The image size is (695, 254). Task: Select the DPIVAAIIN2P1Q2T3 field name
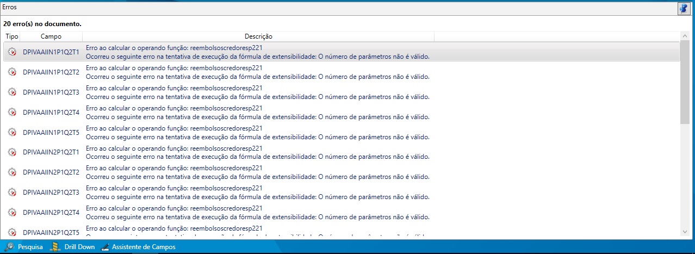pos(51,193)
